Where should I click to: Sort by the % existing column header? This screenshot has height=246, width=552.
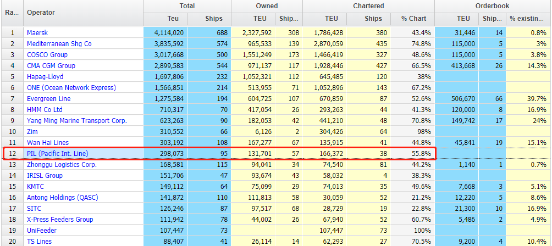(529, 19)
